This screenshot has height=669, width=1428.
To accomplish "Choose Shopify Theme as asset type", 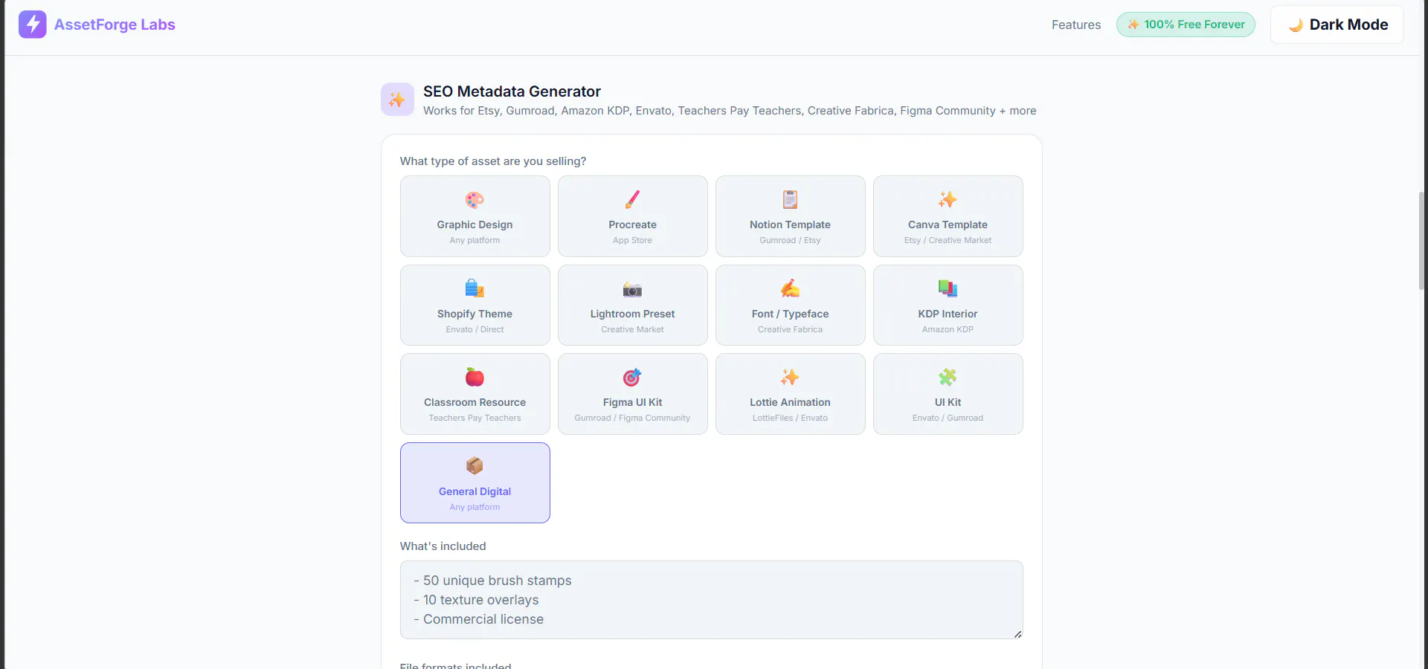I will (x=475, y=306).
